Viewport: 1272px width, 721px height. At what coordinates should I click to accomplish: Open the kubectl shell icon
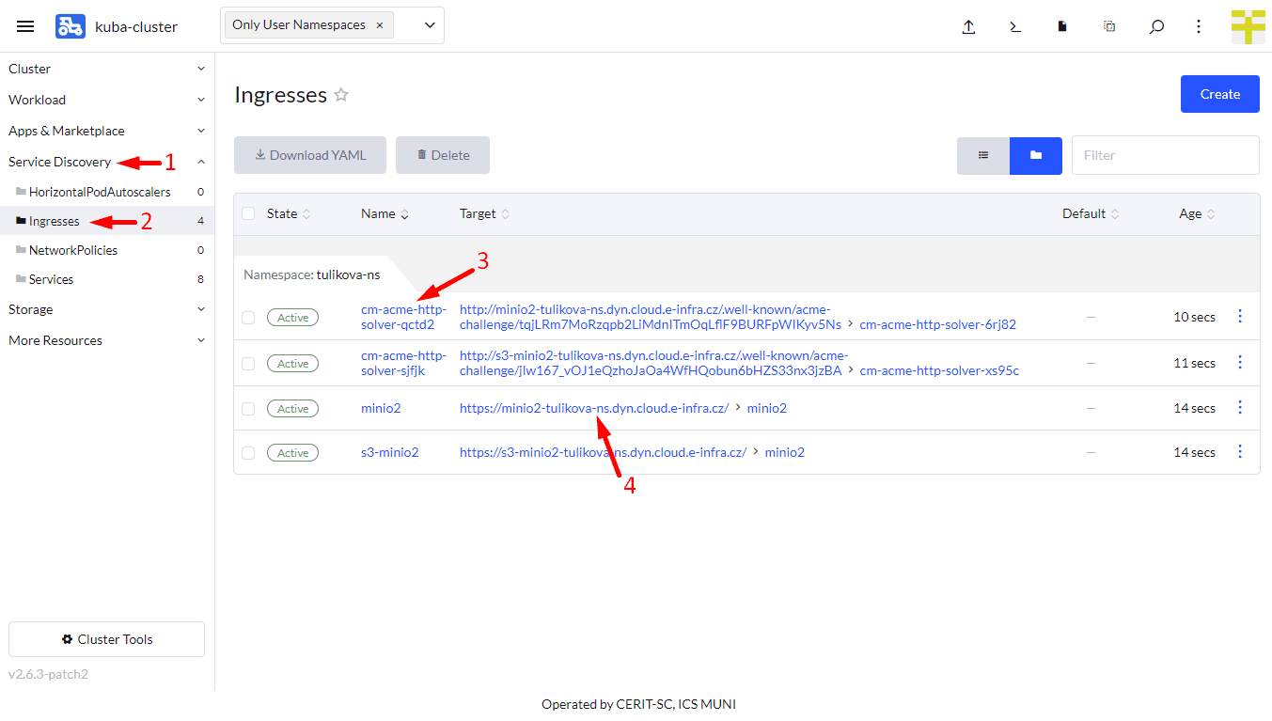coord(1015,26)
